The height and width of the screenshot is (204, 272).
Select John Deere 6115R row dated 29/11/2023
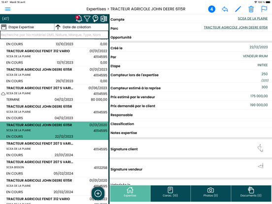(54, 75)
